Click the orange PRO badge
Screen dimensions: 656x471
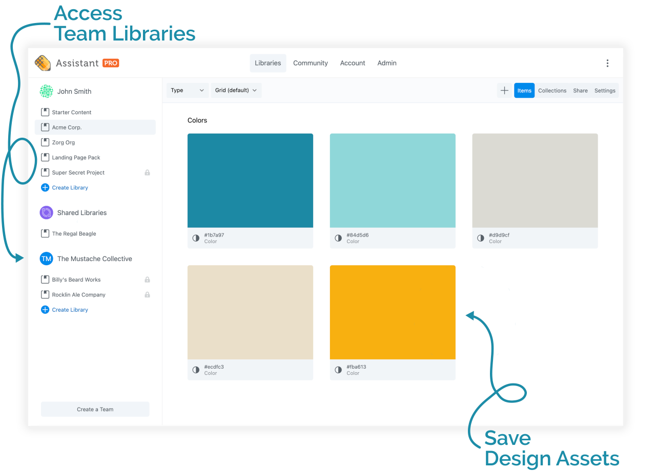(111, 63)
